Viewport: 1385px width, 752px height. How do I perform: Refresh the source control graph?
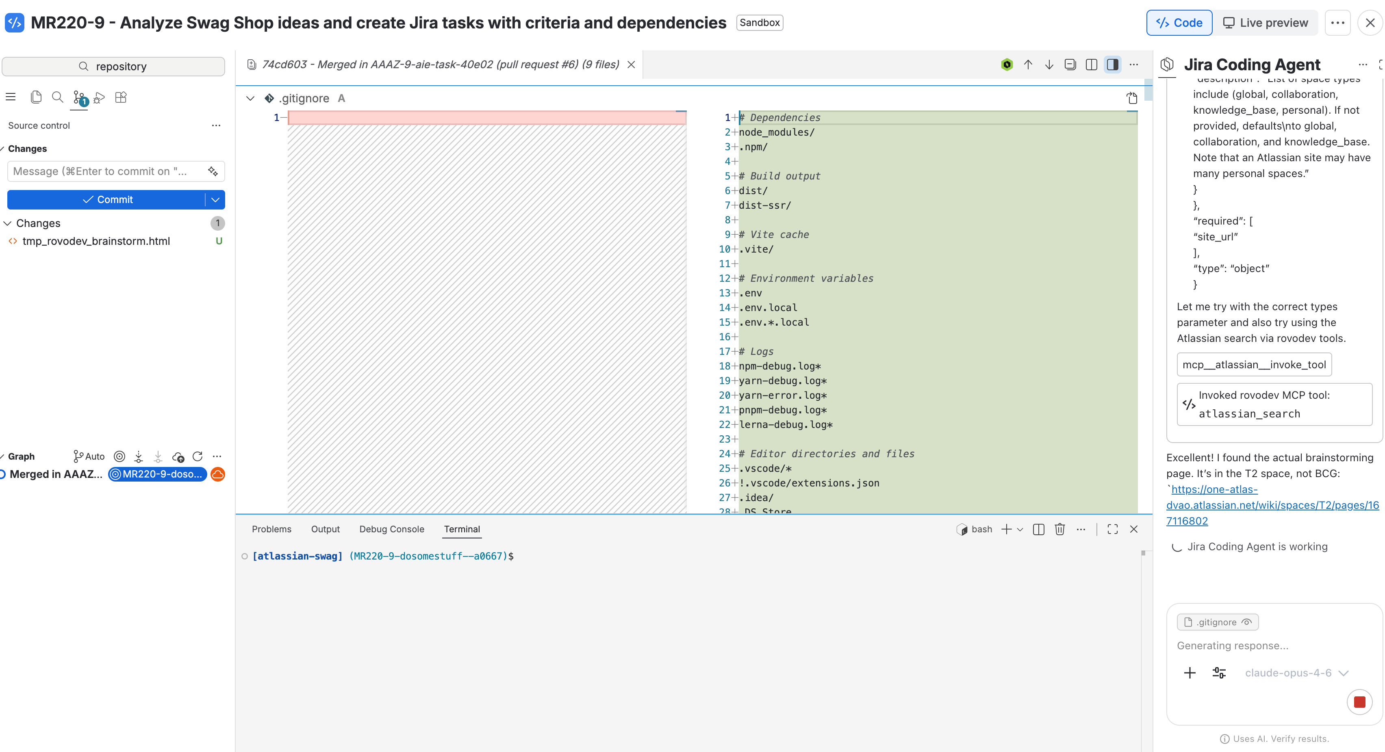coord(198,456)
